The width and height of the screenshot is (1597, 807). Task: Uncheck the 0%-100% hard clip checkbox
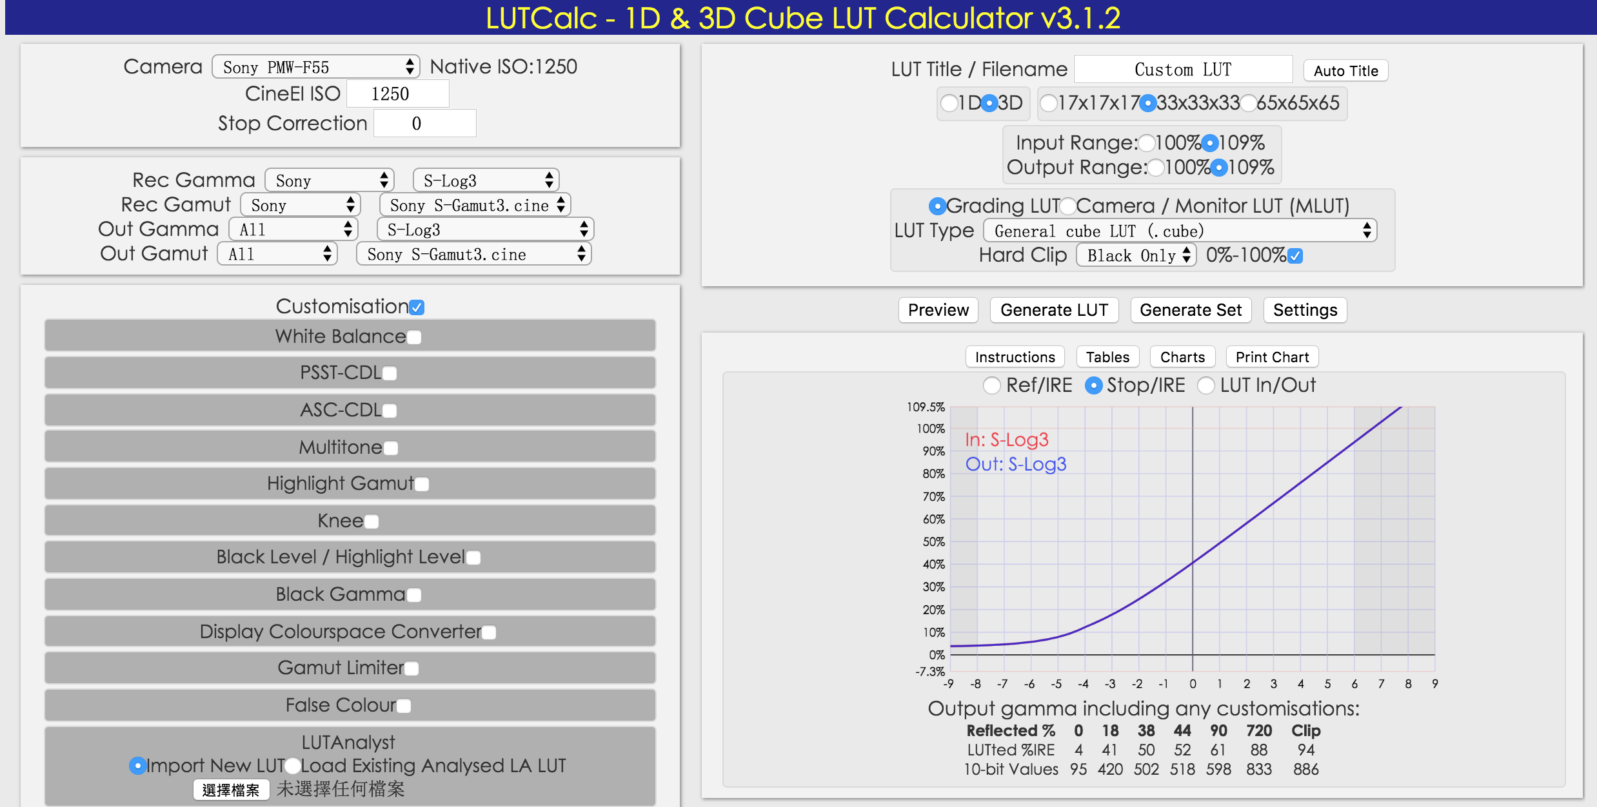(1294, 256)
